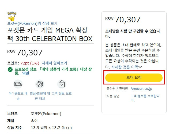The height and width of the screenshot is (134, 169).
Task: Click the 안심·안전에 대한 대처 label link
Action: [40, 96]
